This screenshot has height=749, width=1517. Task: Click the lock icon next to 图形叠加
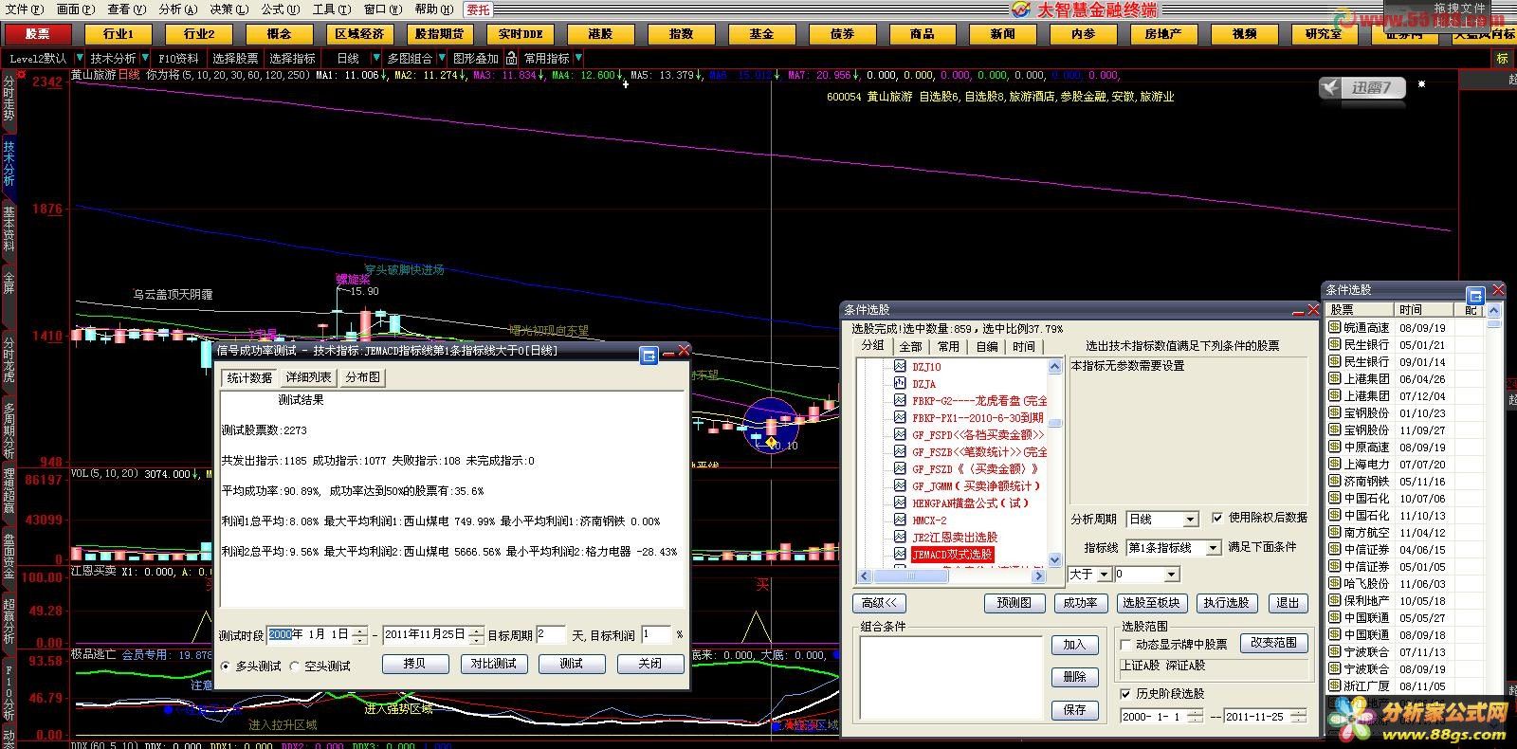click(512, 58)
